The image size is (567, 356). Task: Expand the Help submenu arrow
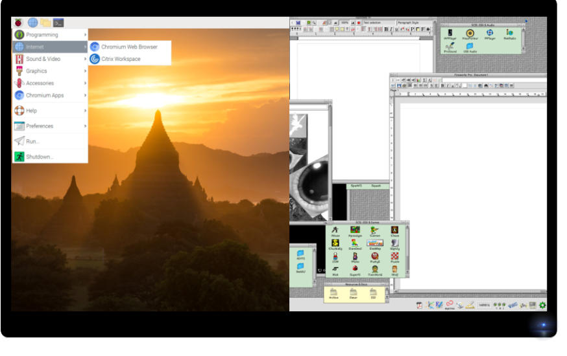coord(86,111)
